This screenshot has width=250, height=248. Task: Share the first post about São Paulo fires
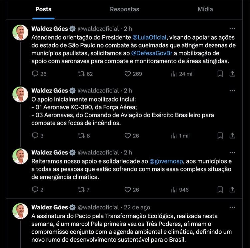[x=233, y=74]
